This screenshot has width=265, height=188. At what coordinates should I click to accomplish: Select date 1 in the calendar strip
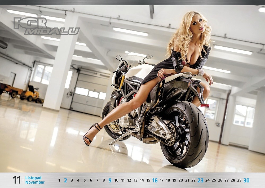click(59, 180)
